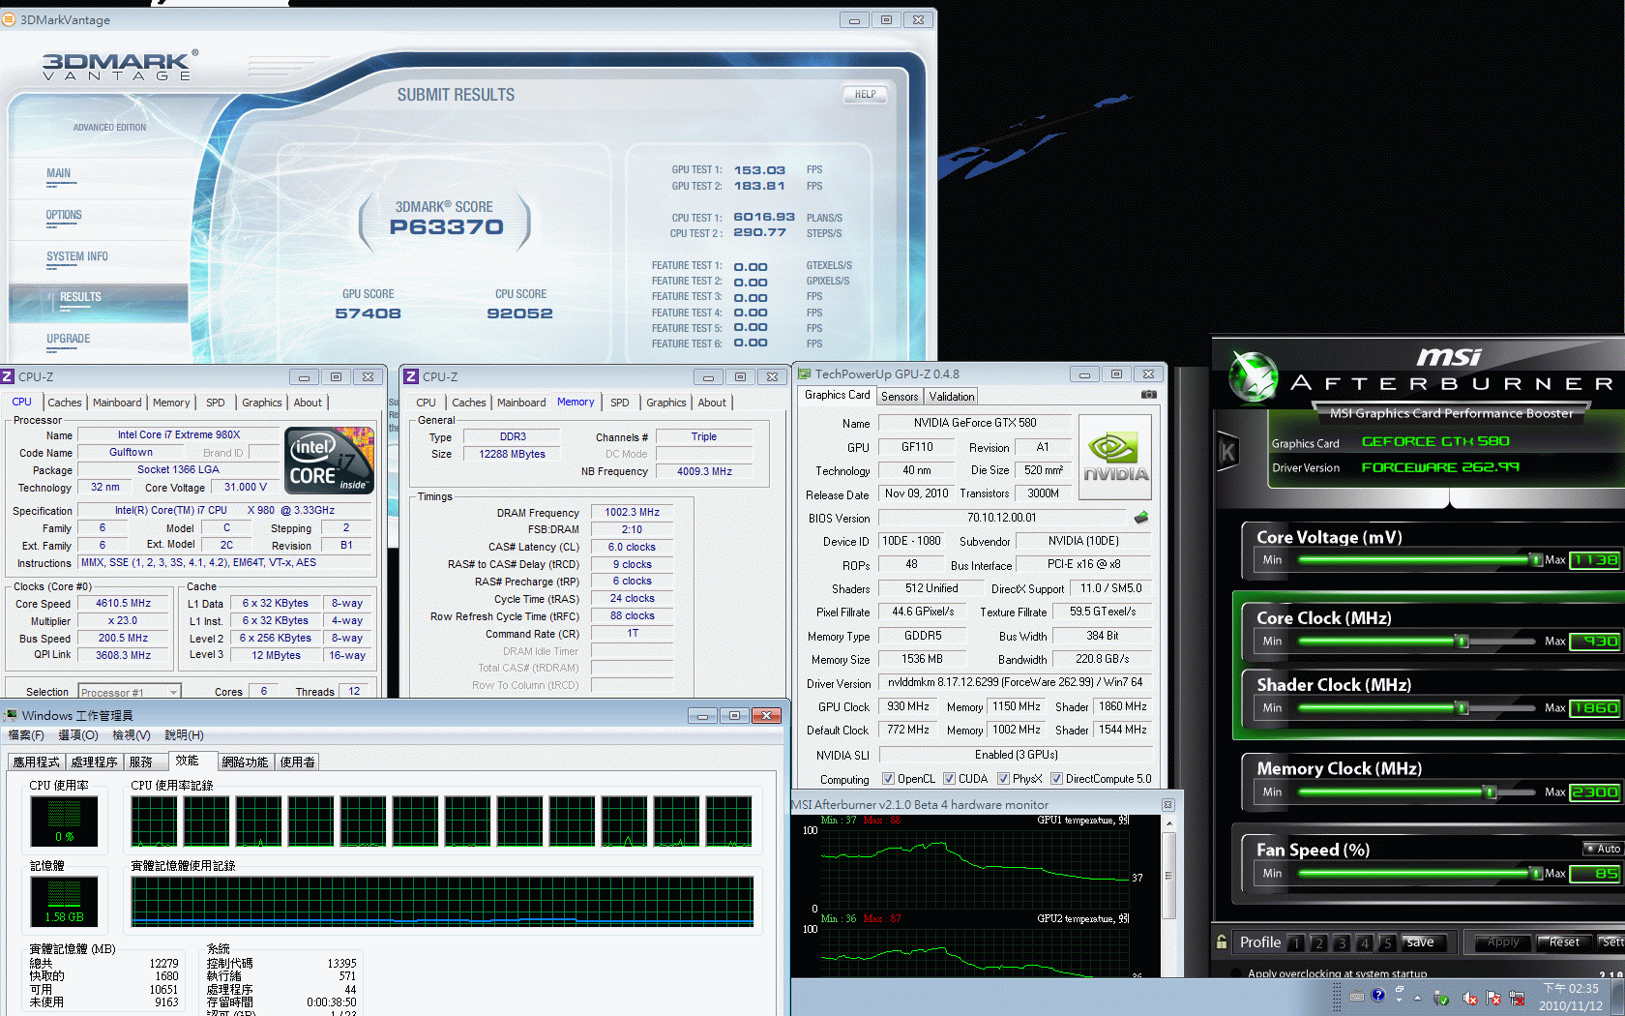
Task: Click the muted volume speaker tray icon
Action: 1469,998
